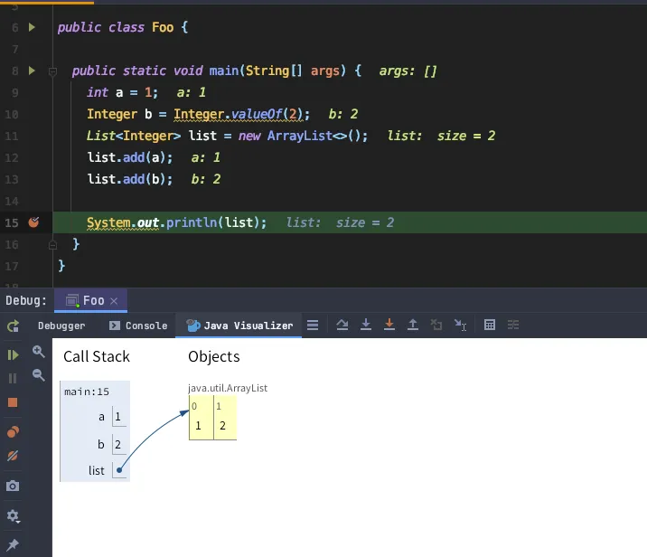Click the ArrayList constructor on line 11
This screenshot has height=557, width=647.
[299, 136]
